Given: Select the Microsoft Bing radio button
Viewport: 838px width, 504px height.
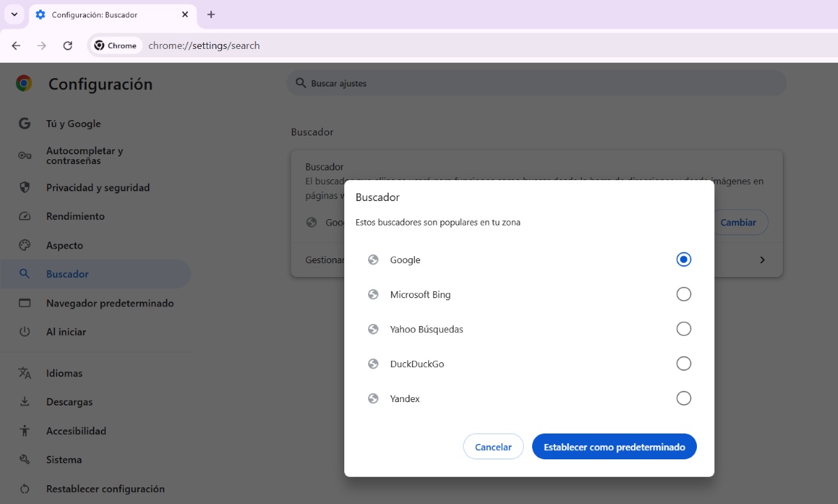Looking at the screenshot, I should click(x=684, y=294).
